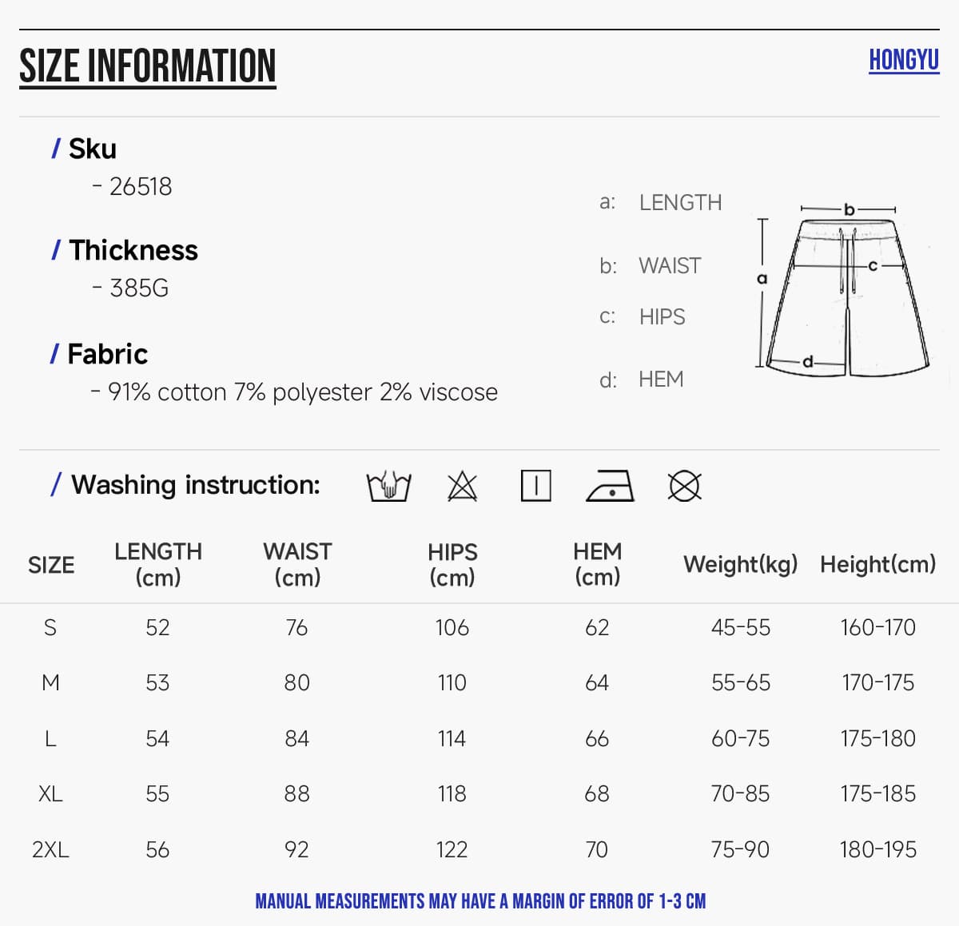
Task: Select the LENGTH (cm) column header
Action: click(158, 564)
